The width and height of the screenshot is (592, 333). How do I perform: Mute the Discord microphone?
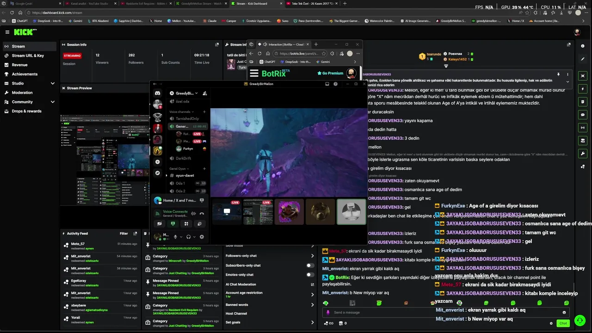175,237
